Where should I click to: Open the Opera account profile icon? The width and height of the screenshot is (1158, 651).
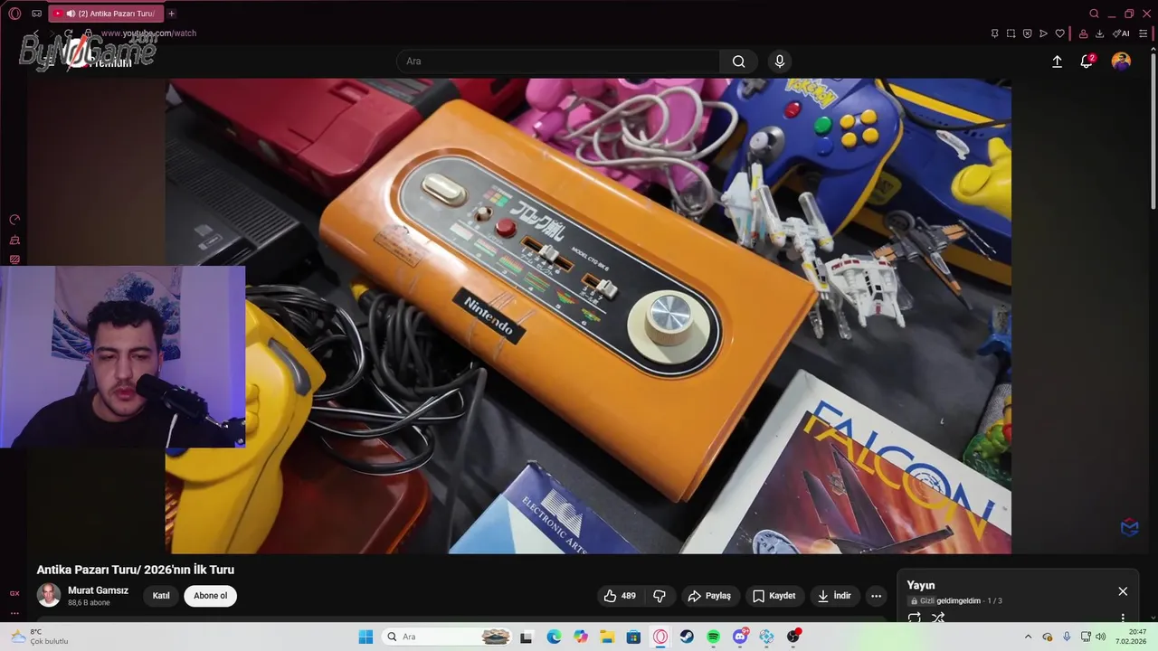[1083, 33]
